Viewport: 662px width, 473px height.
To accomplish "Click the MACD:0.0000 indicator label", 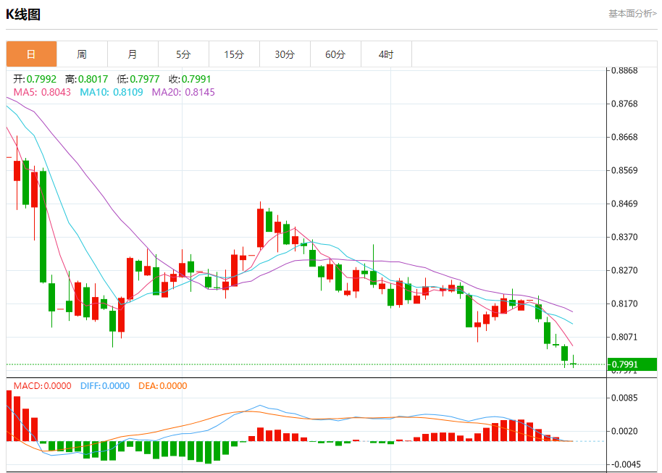I will click(42, 385).
